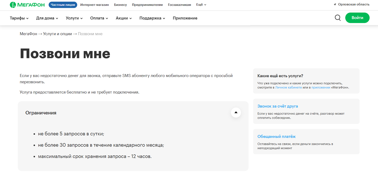Expand the Акции dropdown menu

coord(124,18)
